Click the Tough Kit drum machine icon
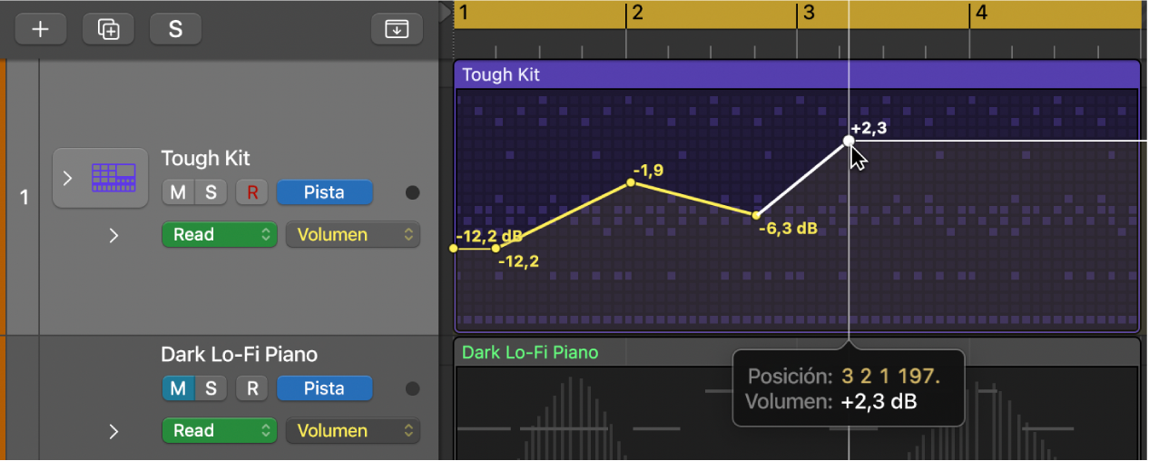 113,177
